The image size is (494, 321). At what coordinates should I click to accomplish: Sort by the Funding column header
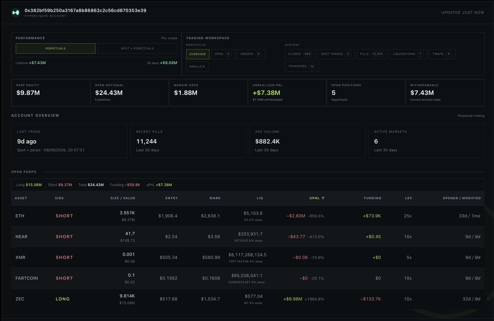(373, 198)
